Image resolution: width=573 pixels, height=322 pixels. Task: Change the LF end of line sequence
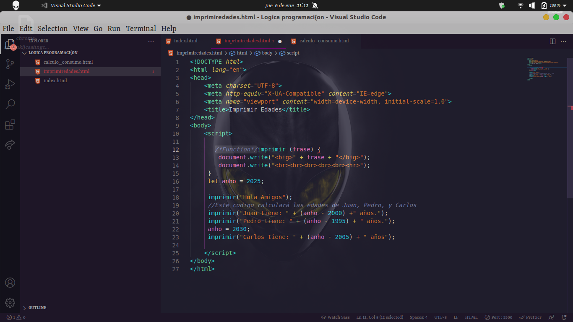pos(456,317)
